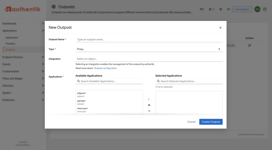Click the API icon in the header
The width and height of the screenshot is (272, 150).
tap(202, 9)
